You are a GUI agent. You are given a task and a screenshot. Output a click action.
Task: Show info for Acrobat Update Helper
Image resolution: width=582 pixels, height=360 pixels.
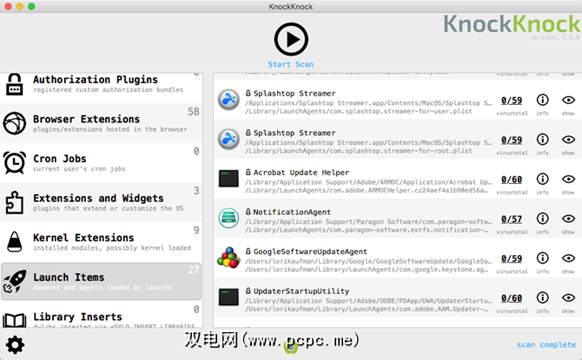[543, 179]
